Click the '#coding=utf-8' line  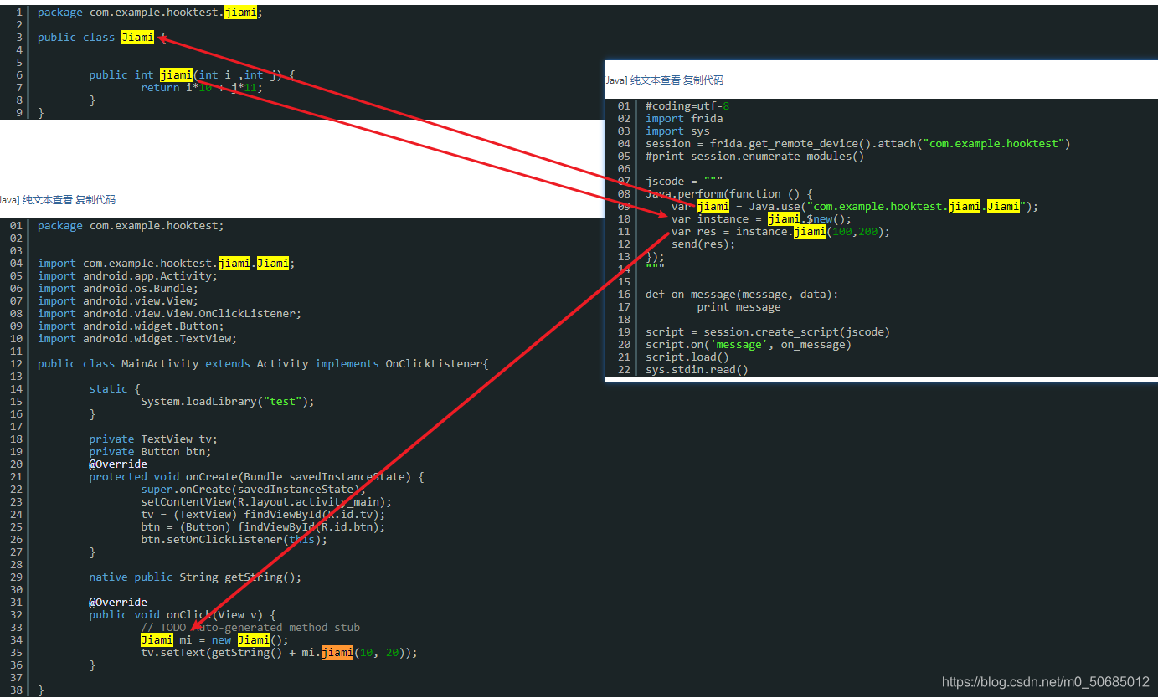pos(687,106)
